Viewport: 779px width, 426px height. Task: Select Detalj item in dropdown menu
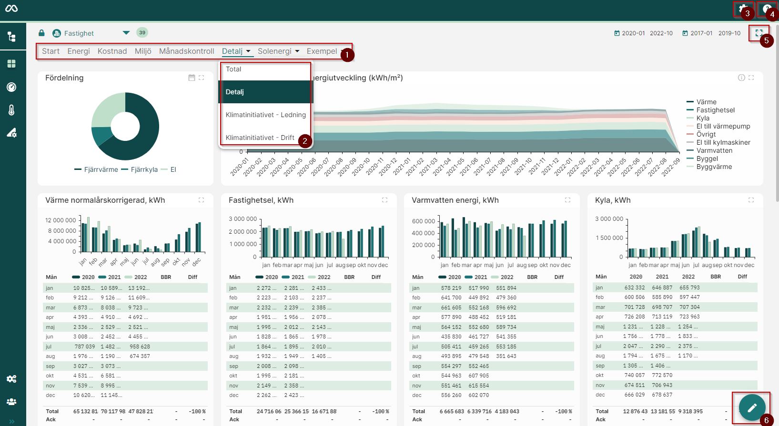265,92
